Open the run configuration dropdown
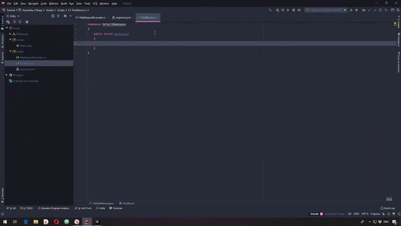401x226 pixels. (326, 10)
